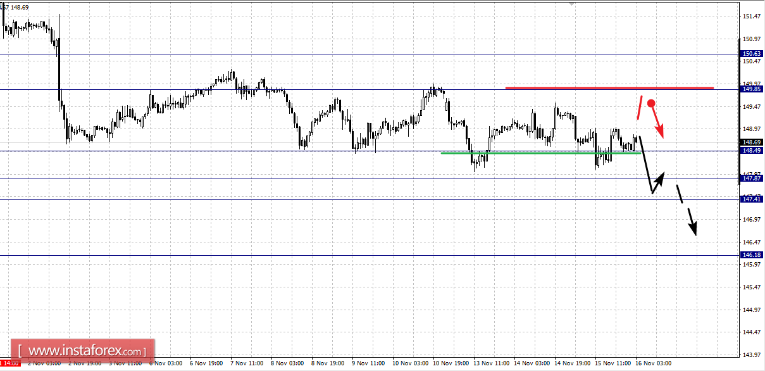Screen dimensions: 765x371
Task: Click the 145.47 price axis value
Action: (752, 287)
